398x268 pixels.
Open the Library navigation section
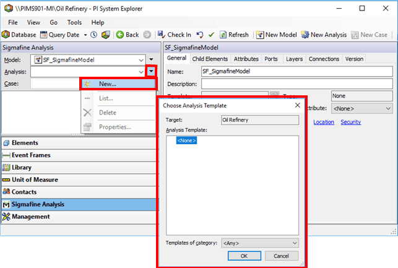pyautogui.click(x=79, y=168)
